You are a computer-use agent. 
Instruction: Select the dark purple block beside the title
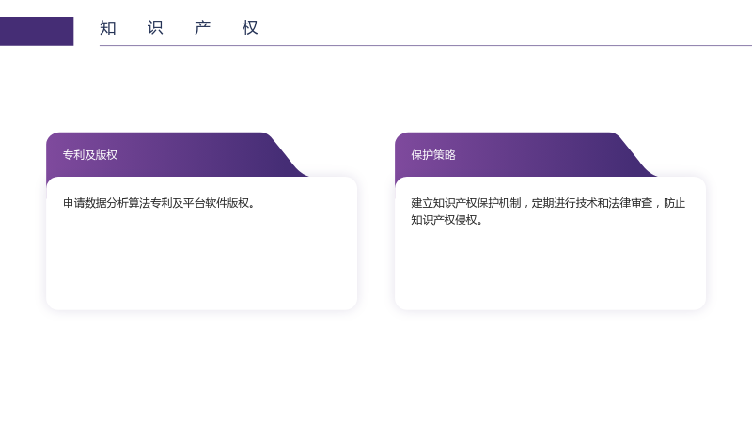pyautogui.click(x=37, y=31)
